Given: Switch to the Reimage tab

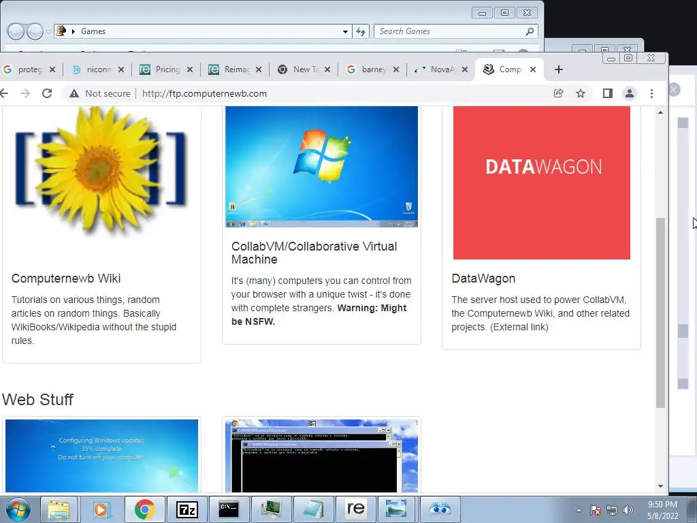Looking at the screenshot, I should pos(234,69).
